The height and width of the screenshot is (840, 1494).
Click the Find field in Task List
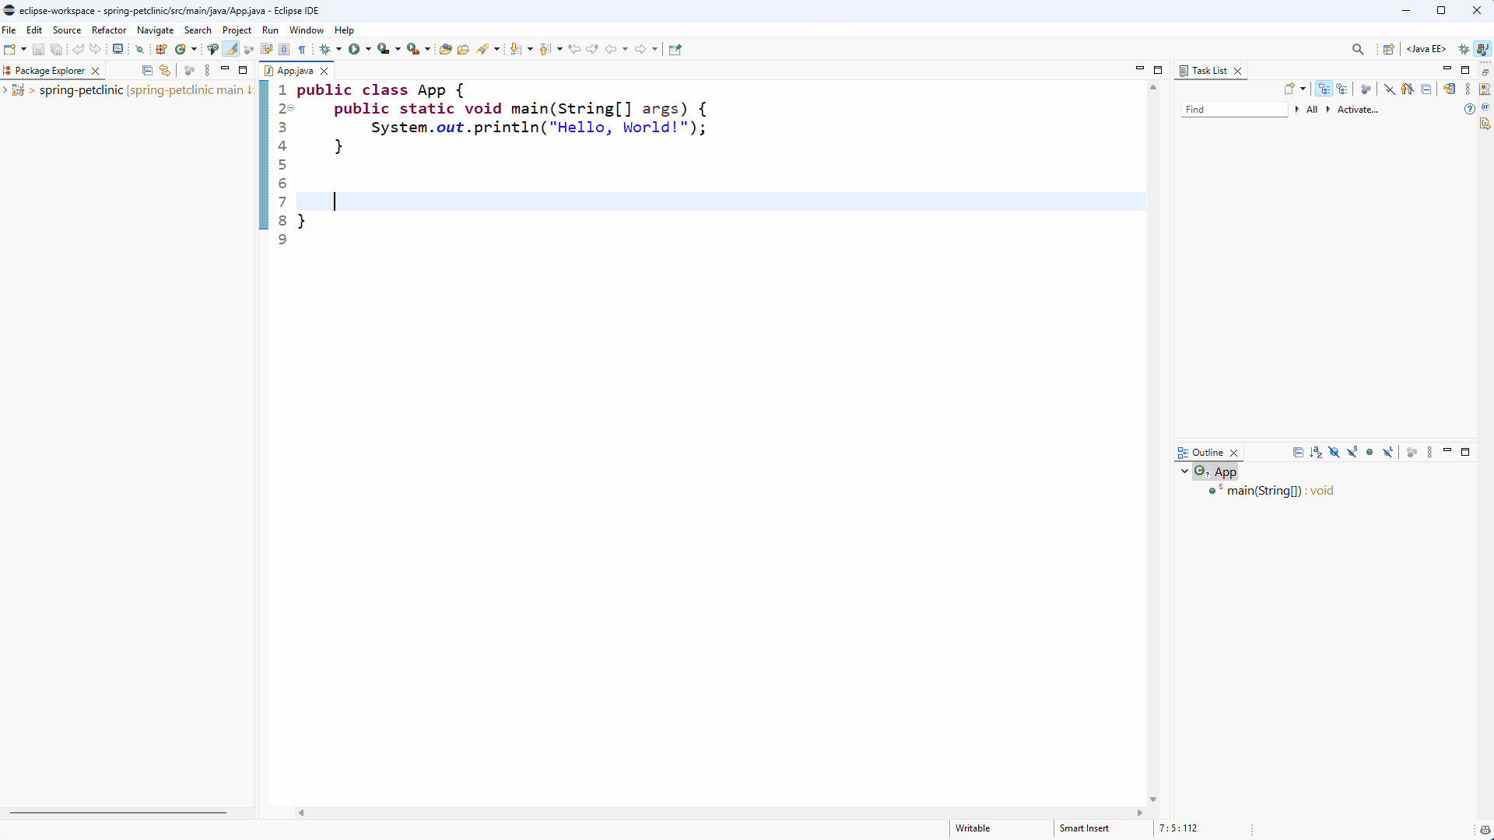1235,110
